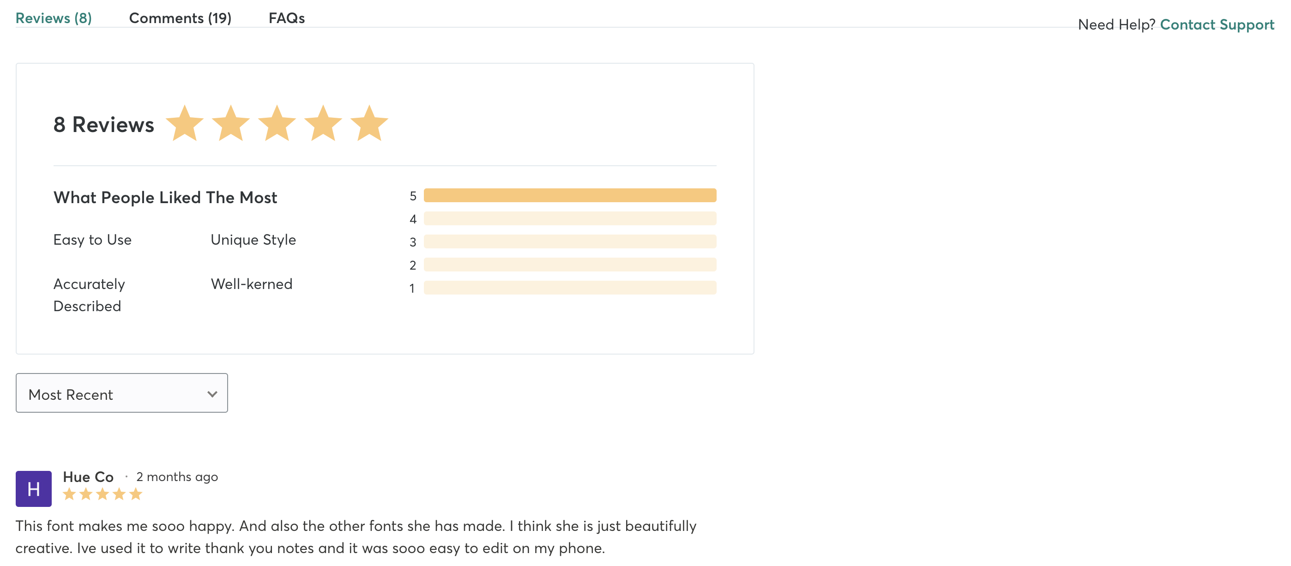Click the Contact Support link
The image size is (1291, 566).
[x=1217, y=24]
